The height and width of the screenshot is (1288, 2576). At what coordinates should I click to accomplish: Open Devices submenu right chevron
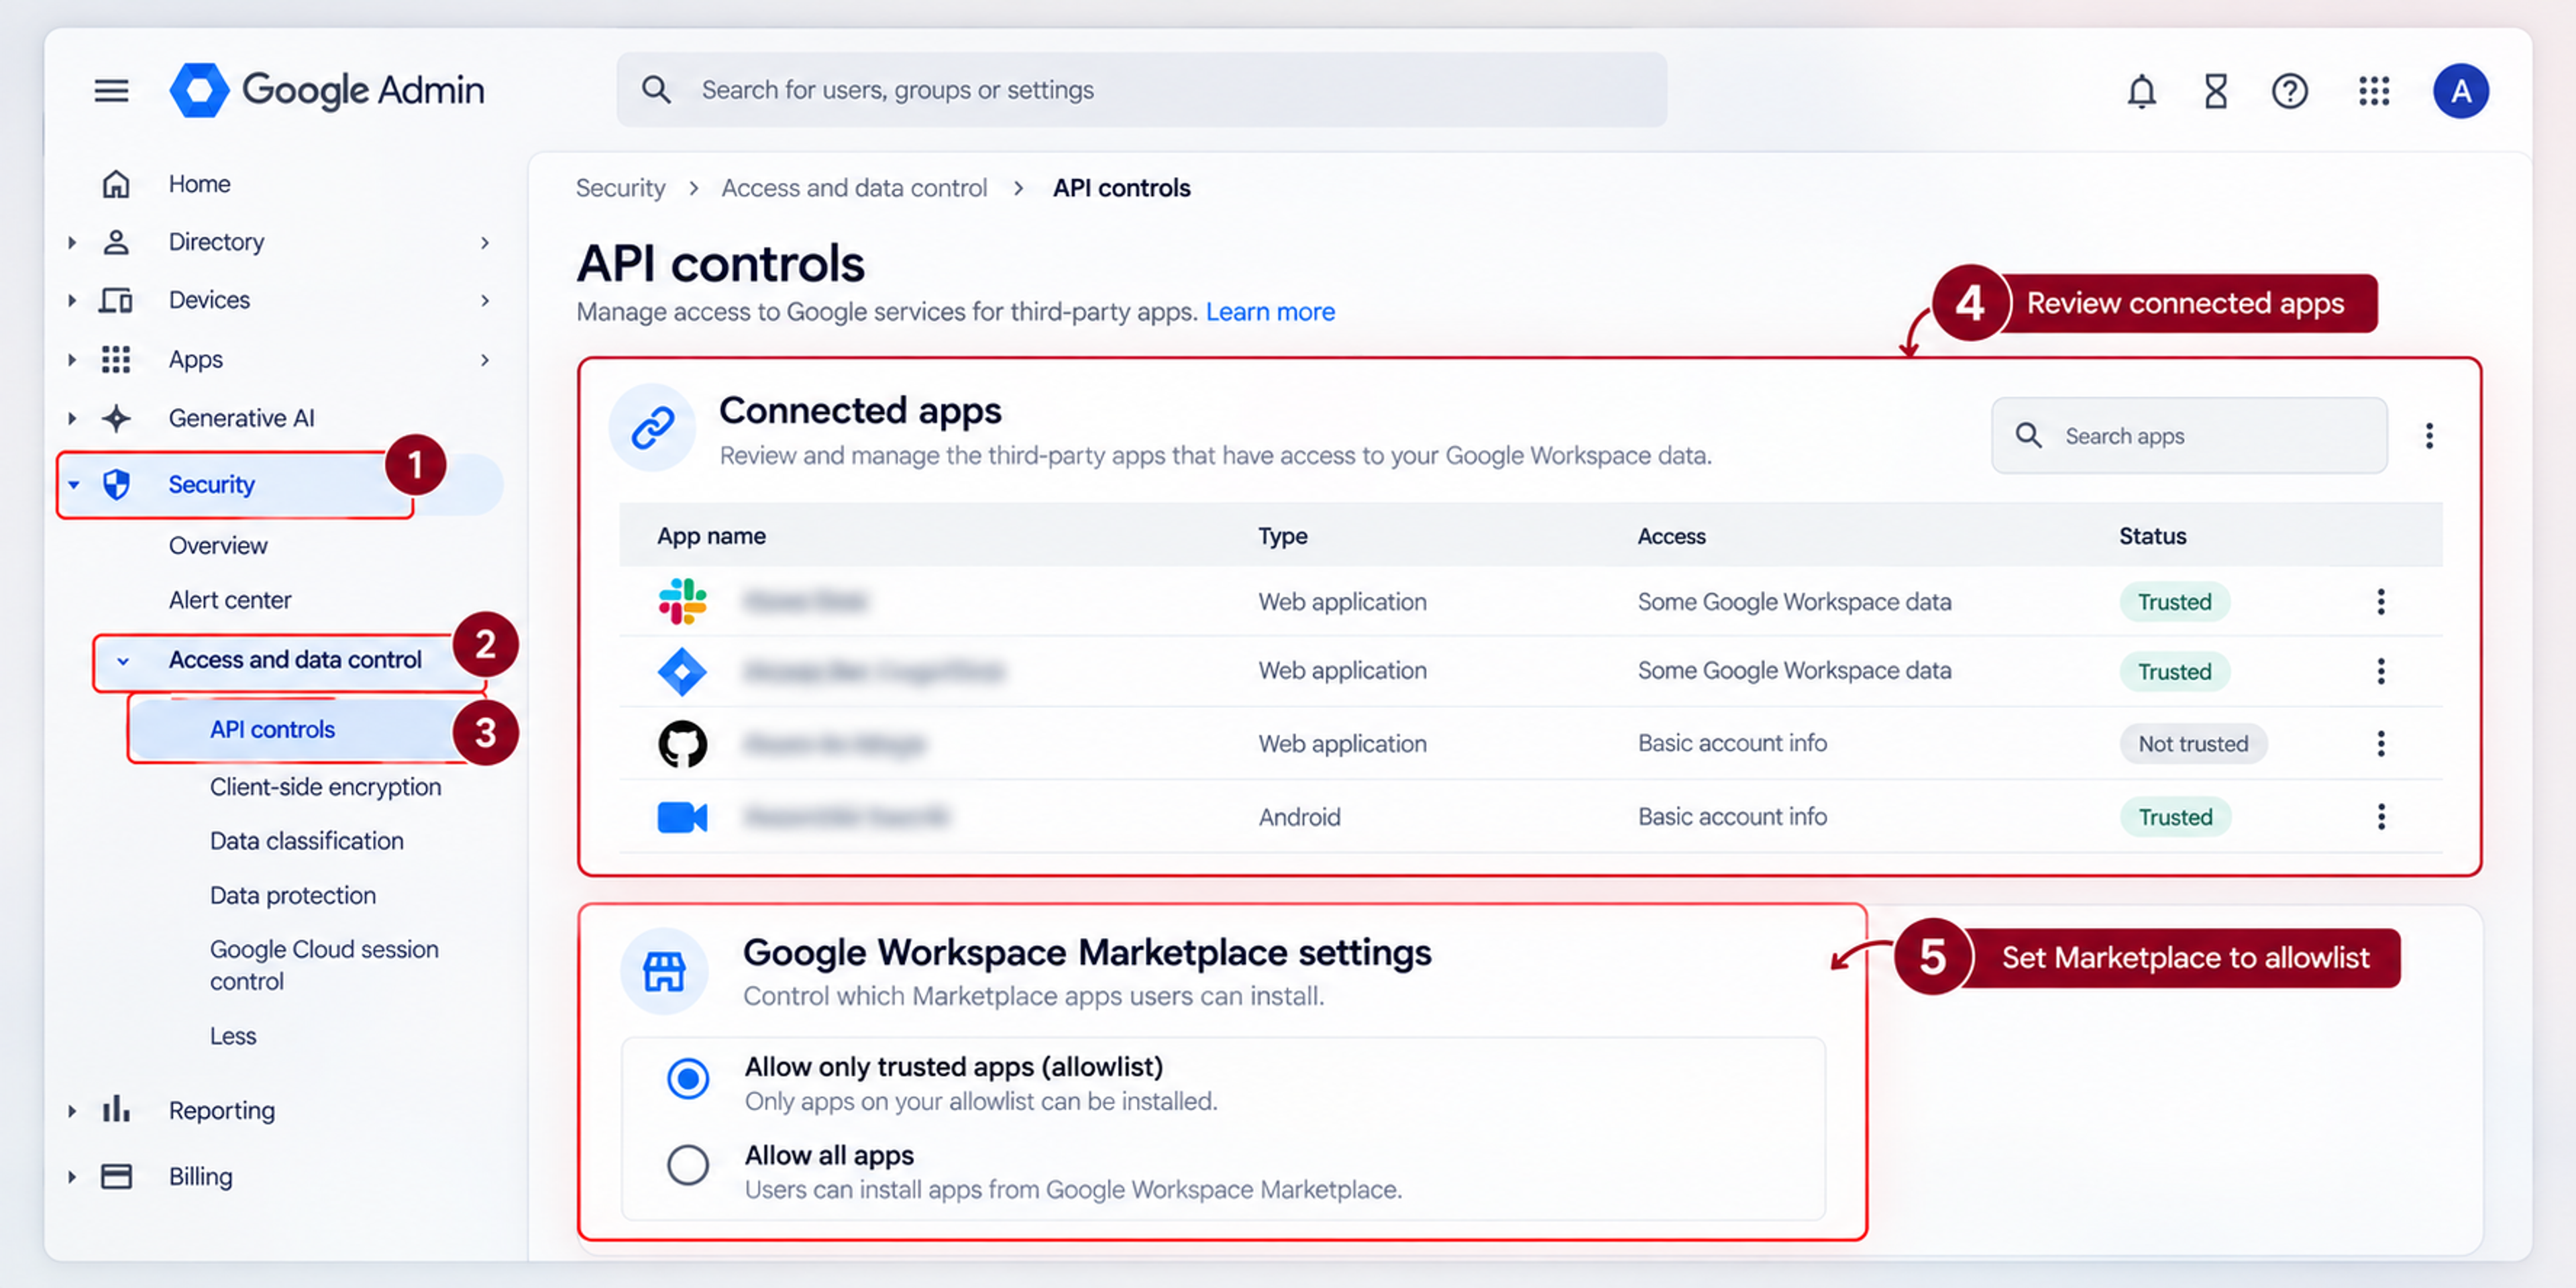(x=485, y=300)
